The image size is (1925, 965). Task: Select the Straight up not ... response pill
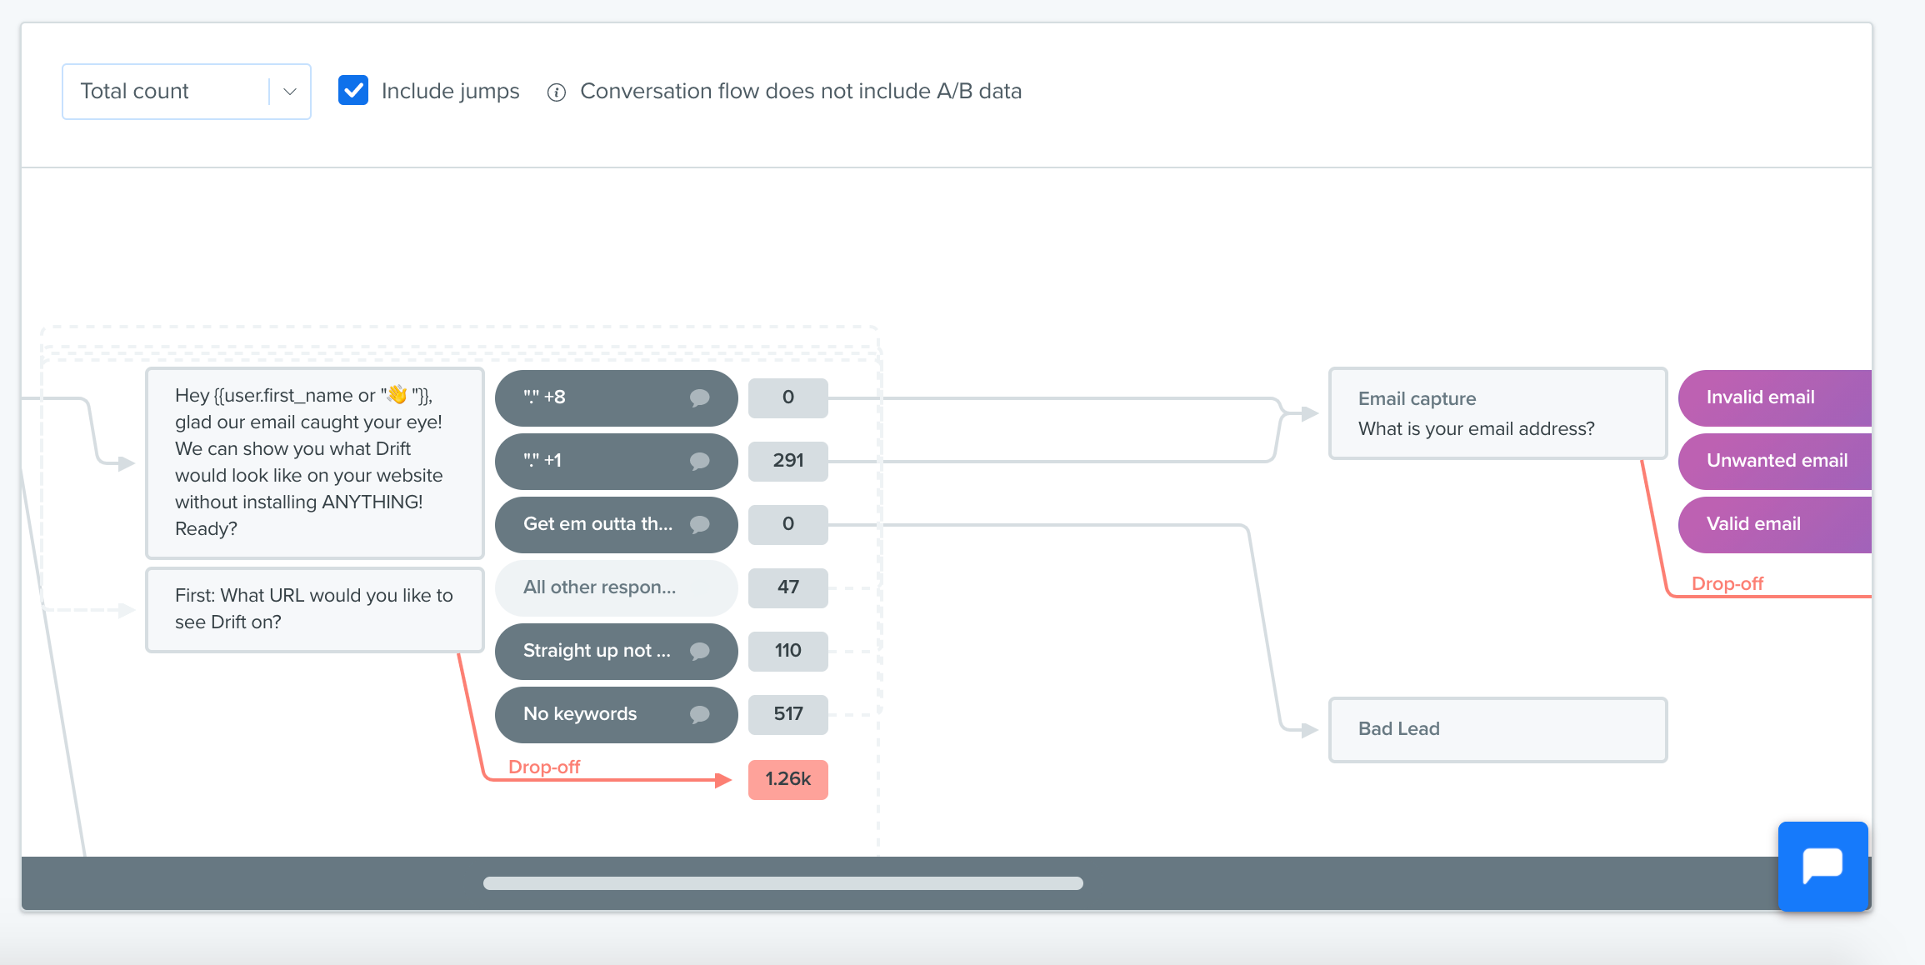coord(616,652)
